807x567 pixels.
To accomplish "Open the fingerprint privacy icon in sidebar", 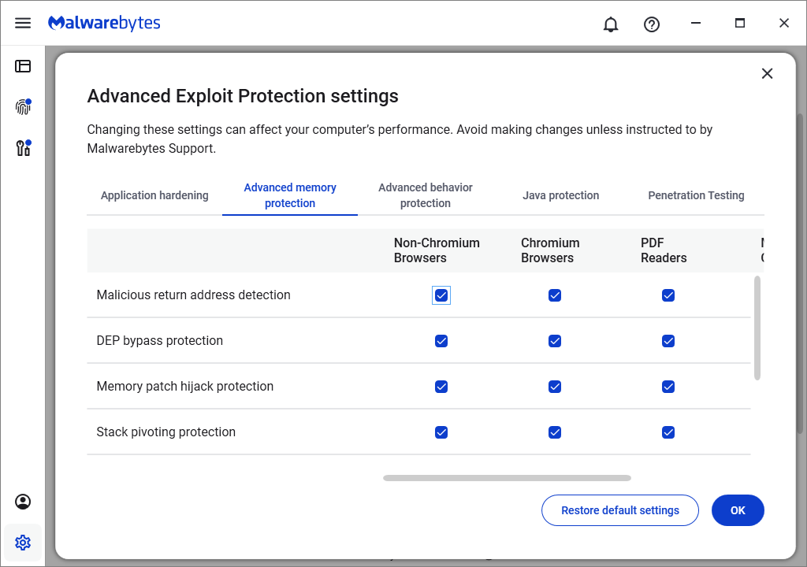I will point(23,106).
